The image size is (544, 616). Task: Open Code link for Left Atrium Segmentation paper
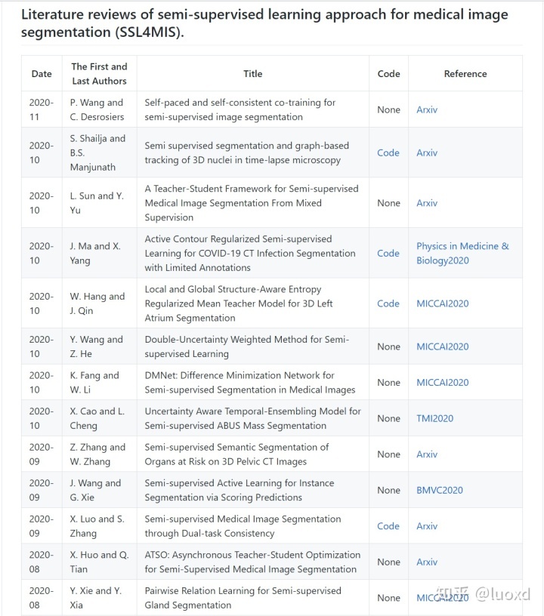(388, 303)
